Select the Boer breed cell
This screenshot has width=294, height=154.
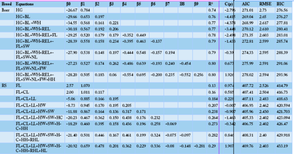pyautogui.click(x=6, y=9)
